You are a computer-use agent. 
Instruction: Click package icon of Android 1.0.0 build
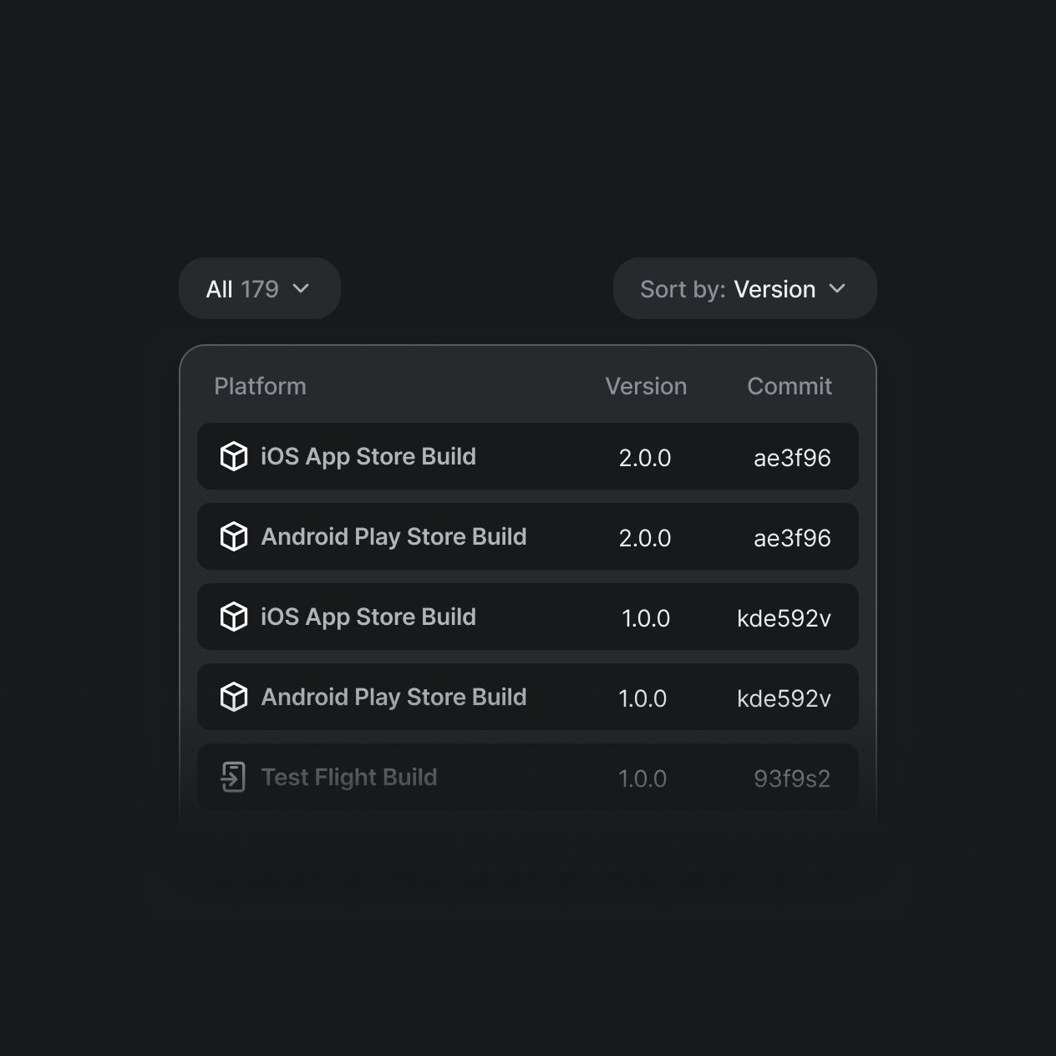[x=234, y=697]
